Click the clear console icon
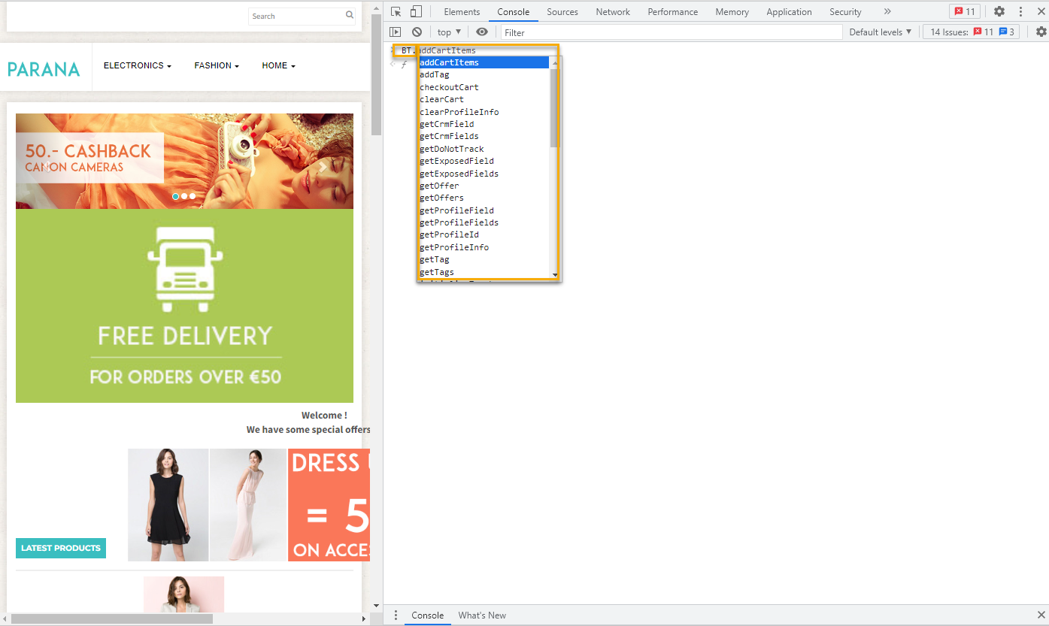The height and width of the screenshot is (626, 1049). (417, 32)
